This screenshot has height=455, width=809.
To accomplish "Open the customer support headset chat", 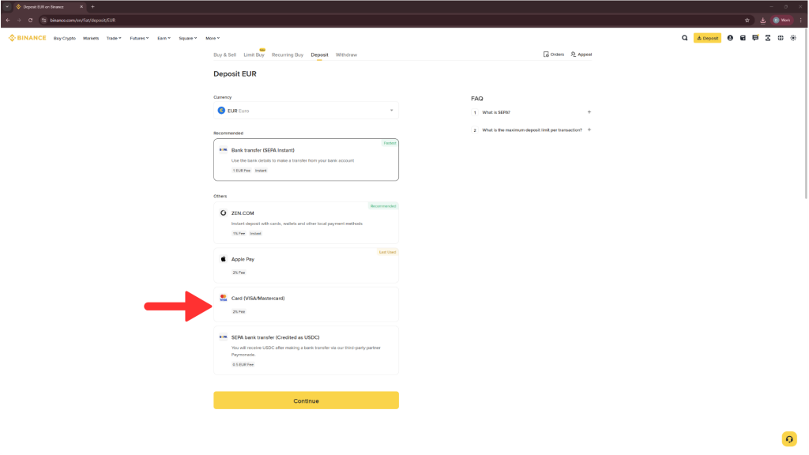I will pyautogui.click(x=789, y=439).
